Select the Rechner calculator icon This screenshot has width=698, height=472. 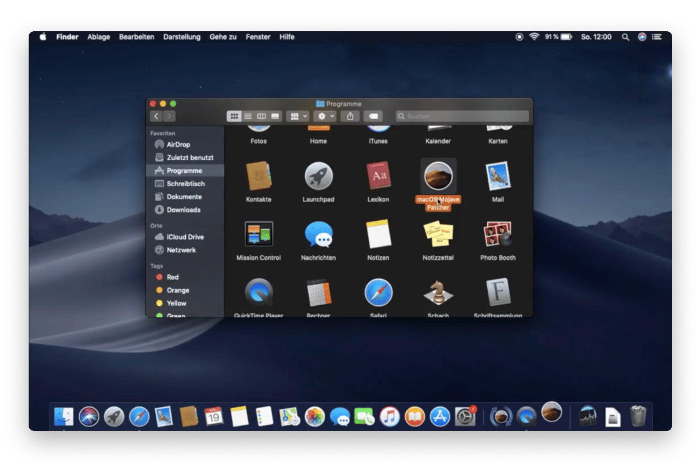pyautogui.click(x=319, y=292)
